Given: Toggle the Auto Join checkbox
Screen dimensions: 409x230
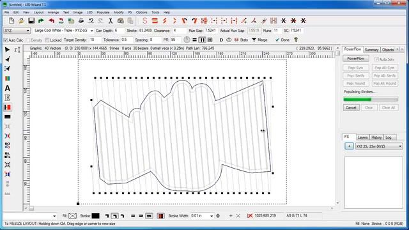Looking at the screenshot, I should point(376,59).
